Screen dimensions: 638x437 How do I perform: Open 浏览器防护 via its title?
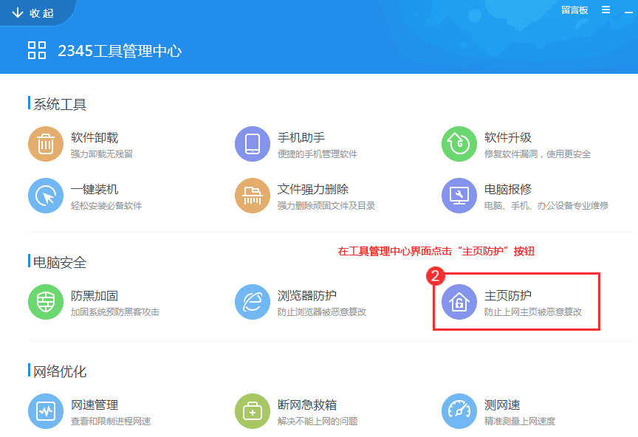(x=306, y=295)
